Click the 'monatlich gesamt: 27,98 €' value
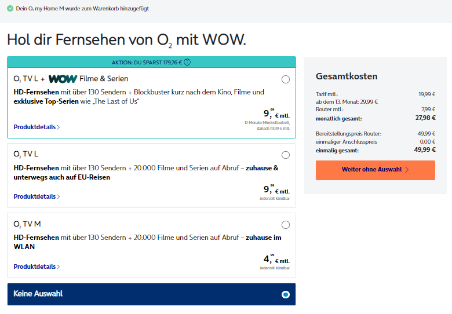 pos(425,118)
